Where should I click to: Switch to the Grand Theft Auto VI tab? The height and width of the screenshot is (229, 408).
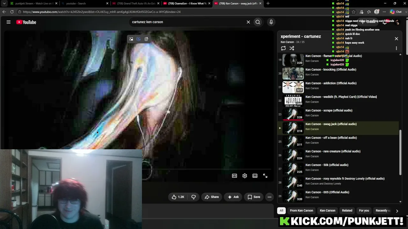click(x=135, y=3)
